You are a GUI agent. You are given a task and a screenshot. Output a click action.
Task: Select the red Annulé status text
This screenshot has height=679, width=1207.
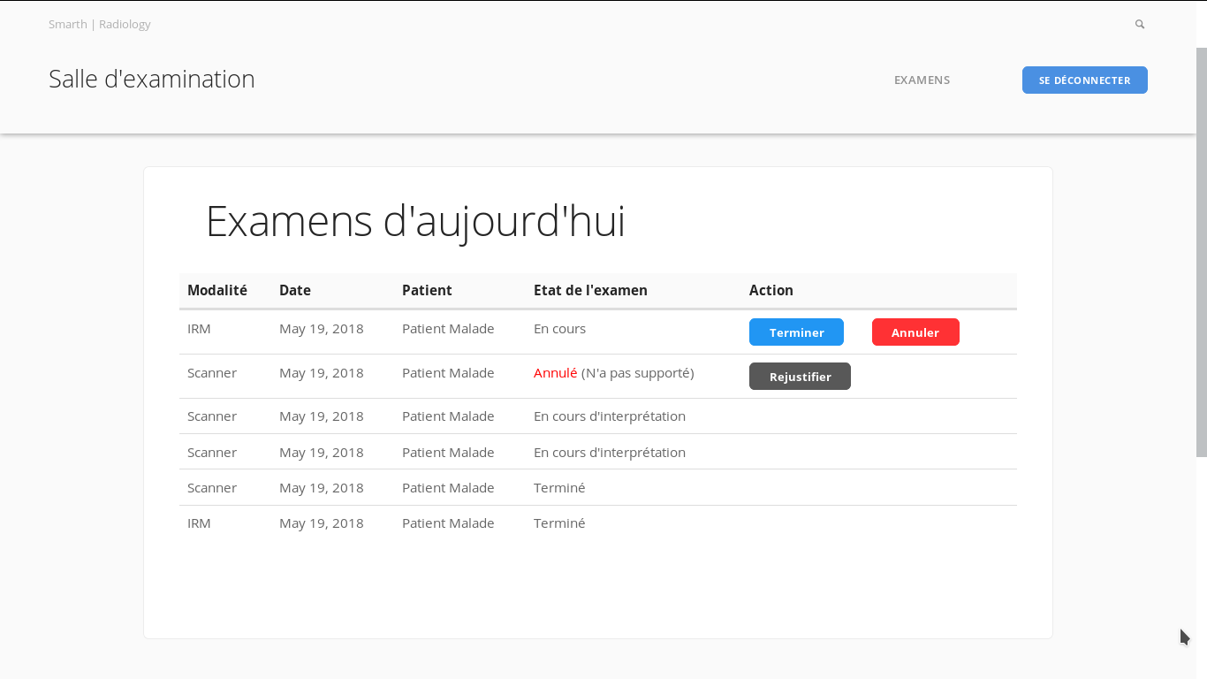tap(556, 373)
